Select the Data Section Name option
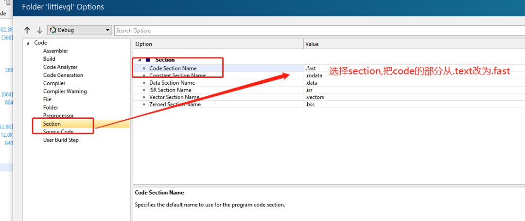Image resolution: width=525 pixels, height=221 pixels. pyautogui.click(x=172, y=82)
